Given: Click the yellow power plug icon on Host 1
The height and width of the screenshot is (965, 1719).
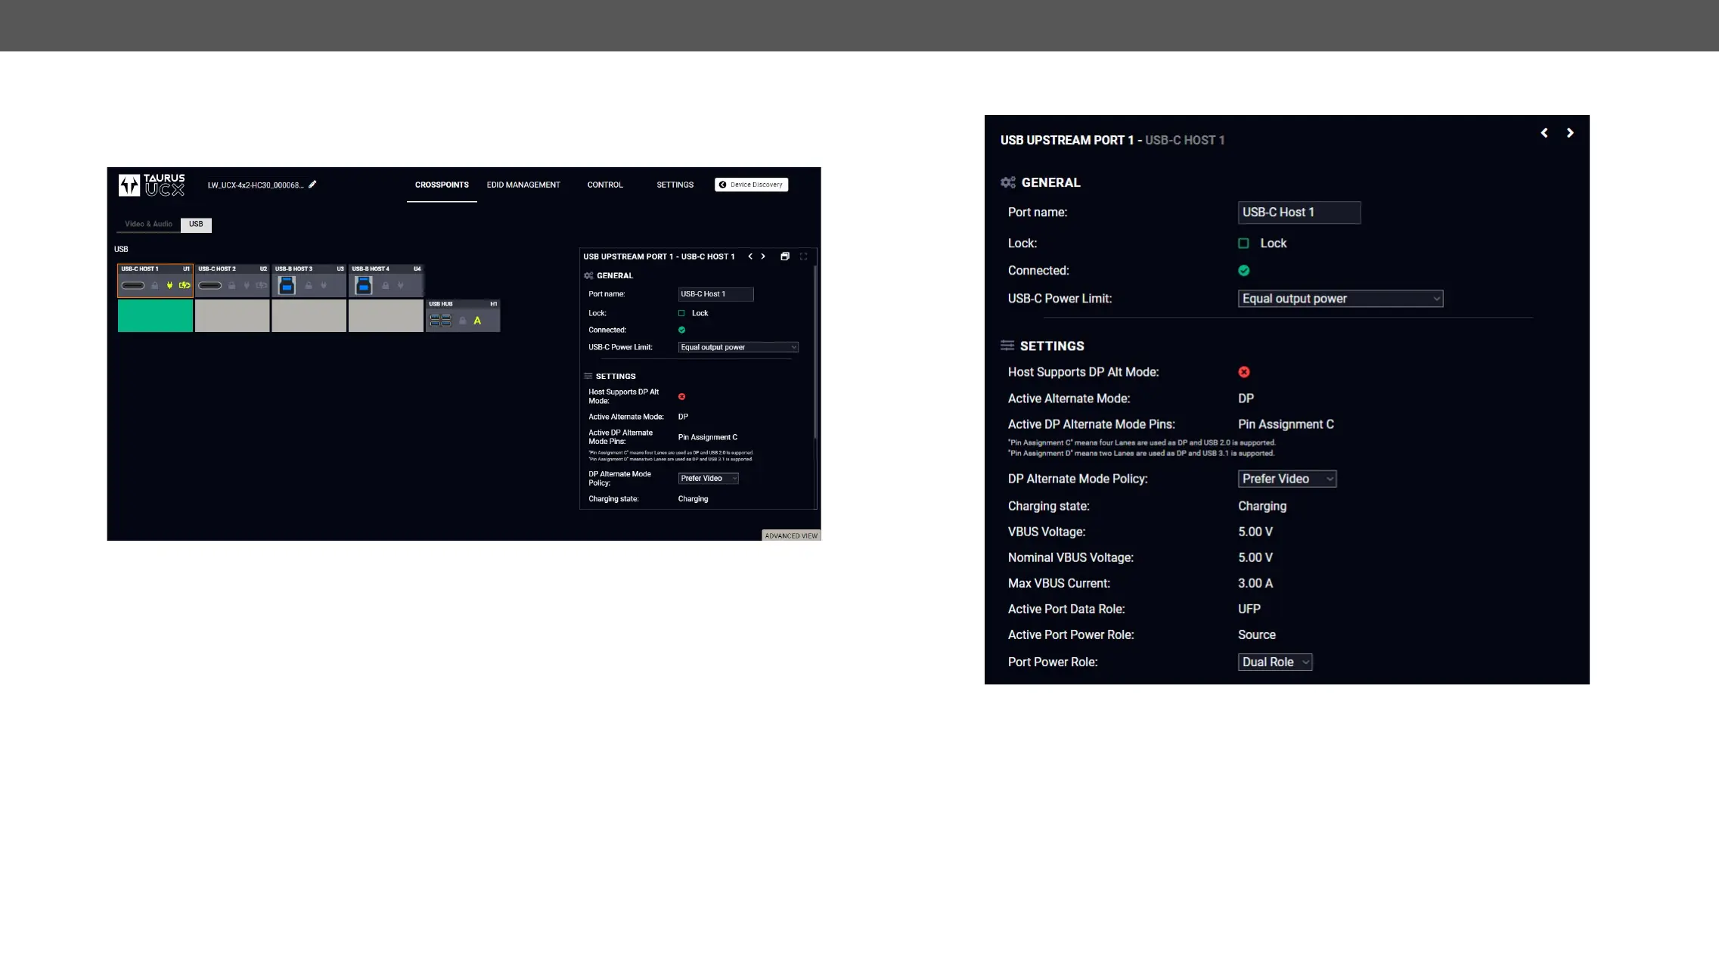Looking at the screenshot, I should (x=169, y=286).
